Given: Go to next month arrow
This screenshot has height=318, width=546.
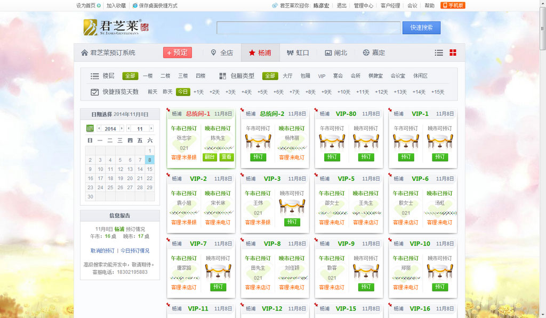Looking at the screenshot, I should (151, 129).
